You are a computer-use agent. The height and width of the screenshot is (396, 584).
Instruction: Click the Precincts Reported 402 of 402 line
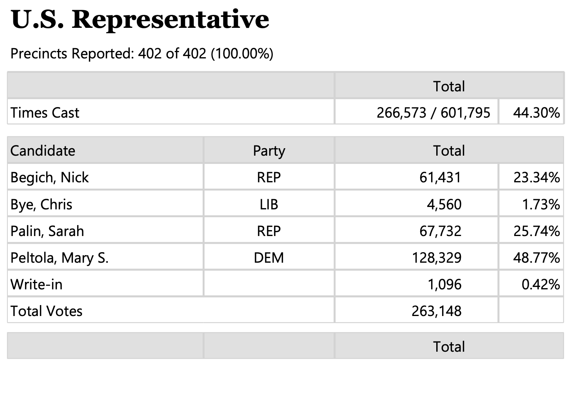click(141, 53)
